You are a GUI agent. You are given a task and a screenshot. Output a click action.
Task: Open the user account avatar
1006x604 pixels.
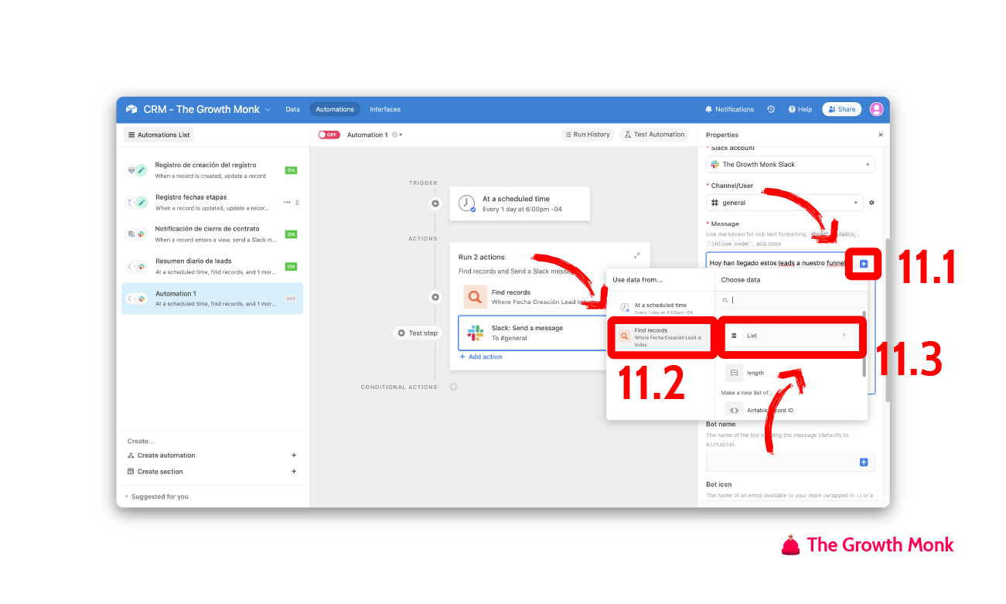(876, 109)
